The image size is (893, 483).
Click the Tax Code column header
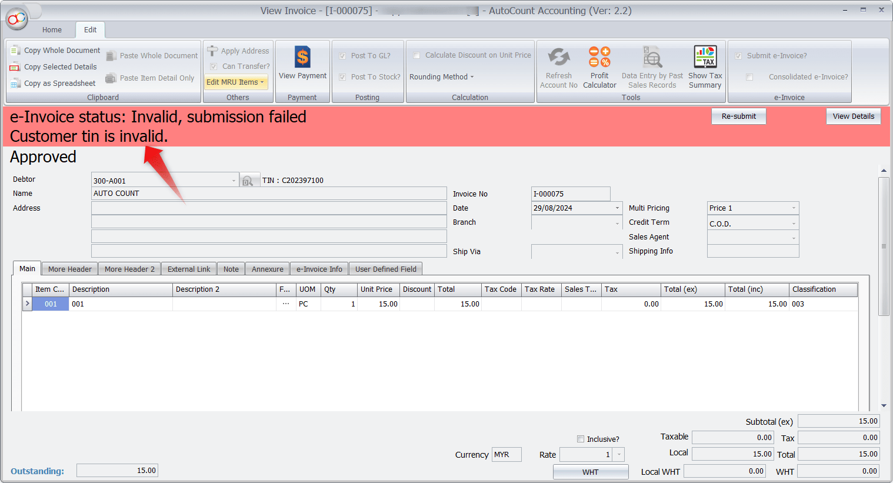(x=501, y=289)
